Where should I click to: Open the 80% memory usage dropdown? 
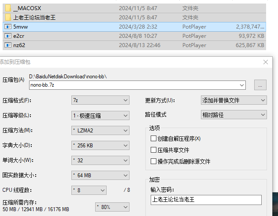112,207
